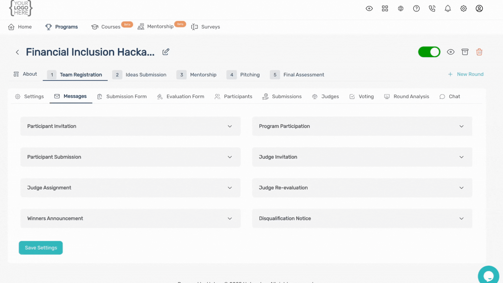This screenshot has height=283, width=503.
Task: Open the apps grid icon
Action: click(x=385, y=9)
